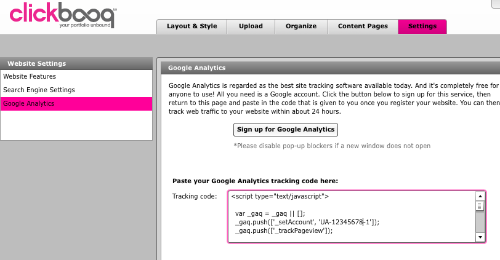Place the cursor in the _setAccount code line

[x=307, y=222]
